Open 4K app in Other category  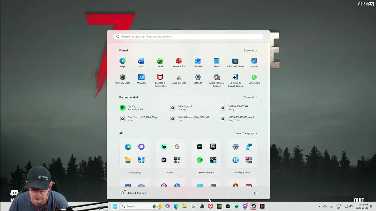(x=164, y=160)
